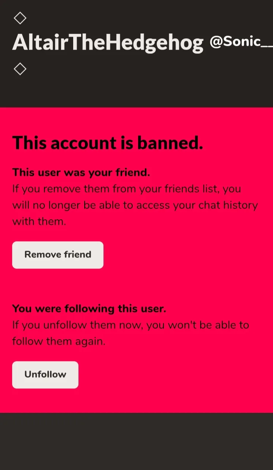Open the @Sonic__ handle

pyautogui.click(x=241, y=42)
